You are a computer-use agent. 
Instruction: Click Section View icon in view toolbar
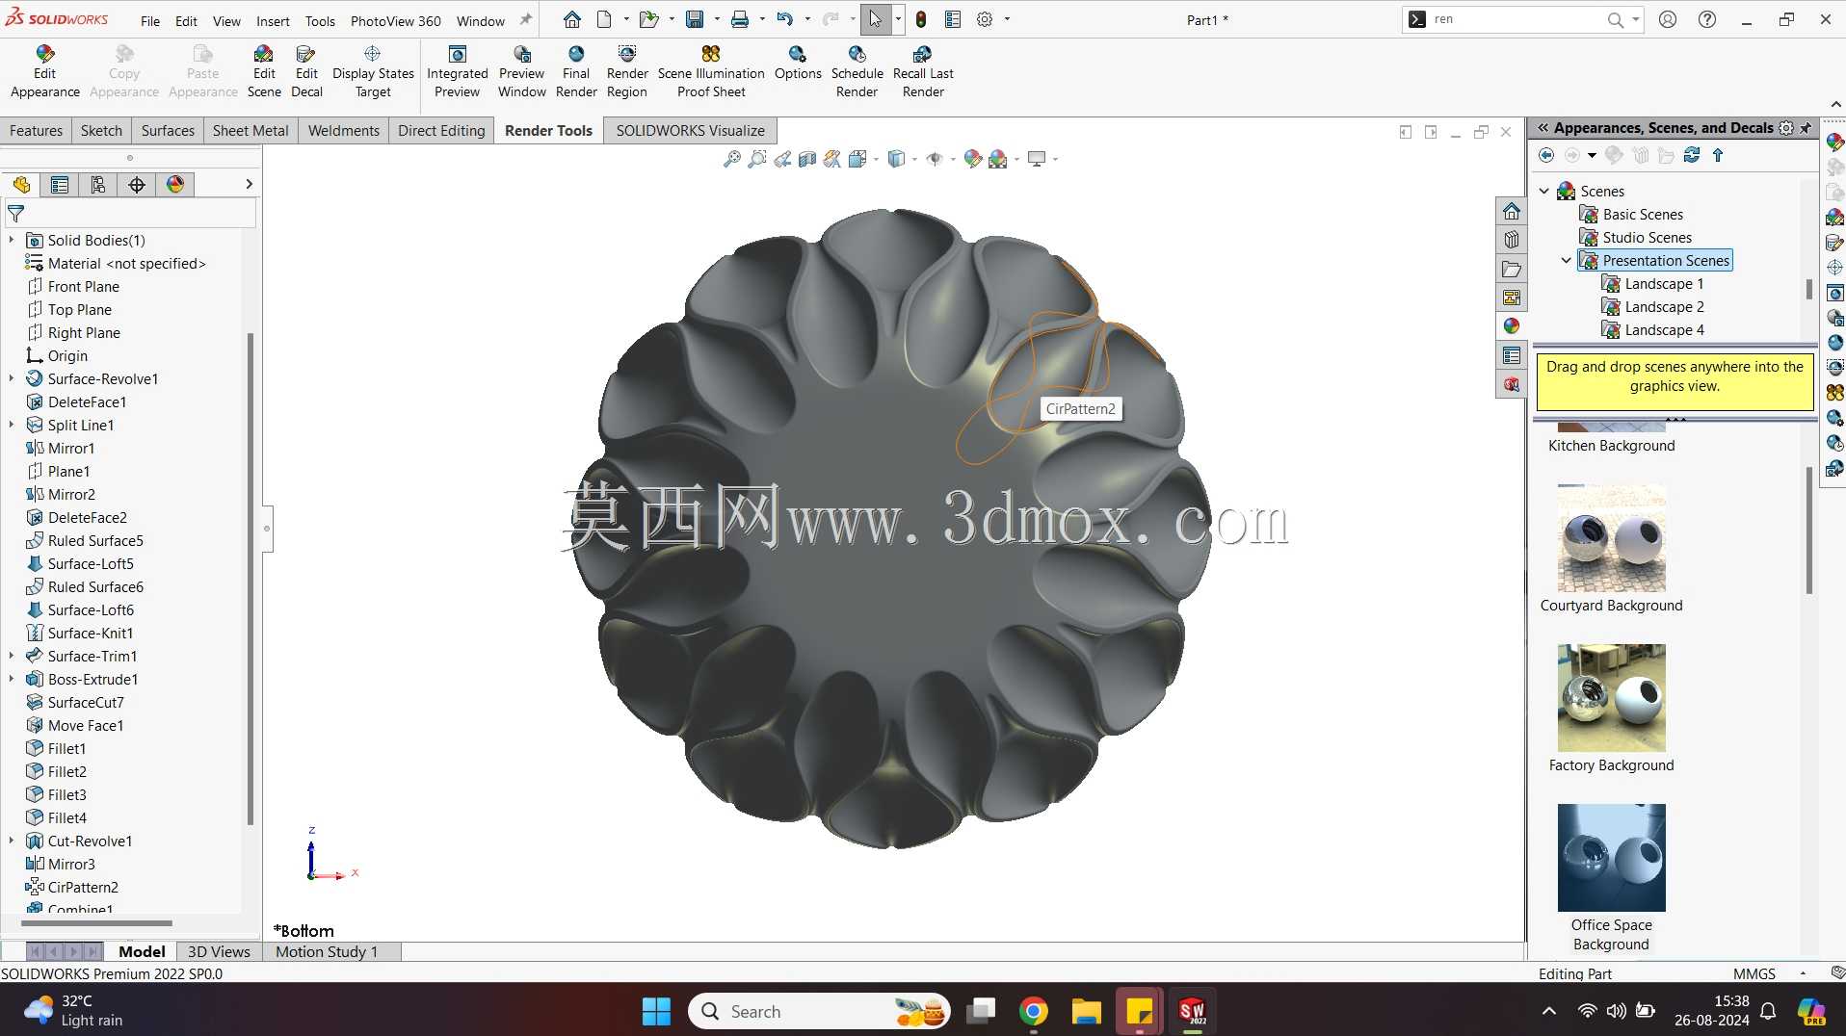[x=807, y=159]
